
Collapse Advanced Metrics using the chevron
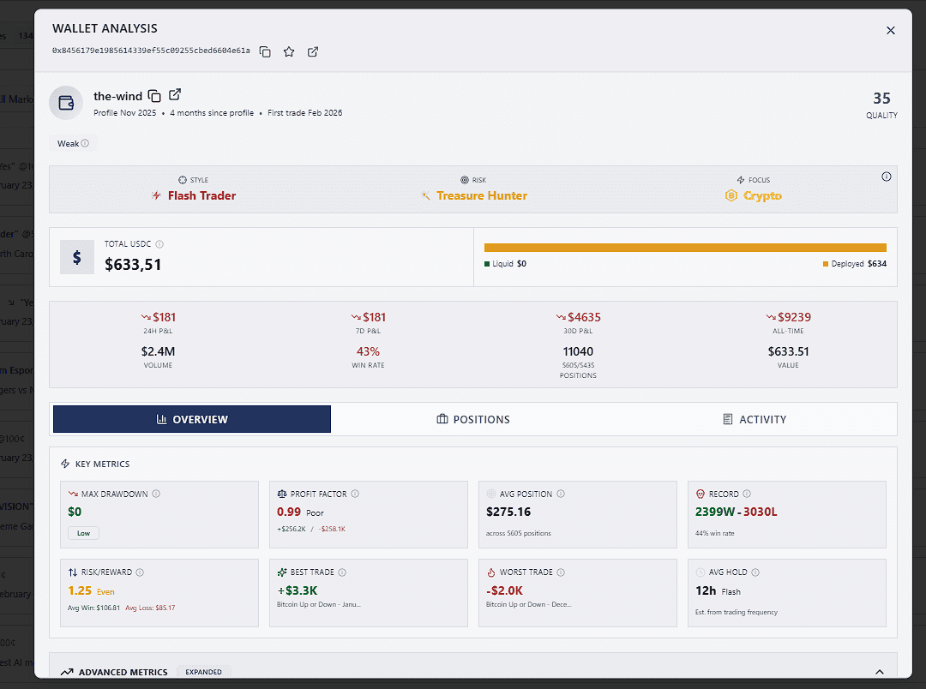pyautogui.click(x=879, y=672)
